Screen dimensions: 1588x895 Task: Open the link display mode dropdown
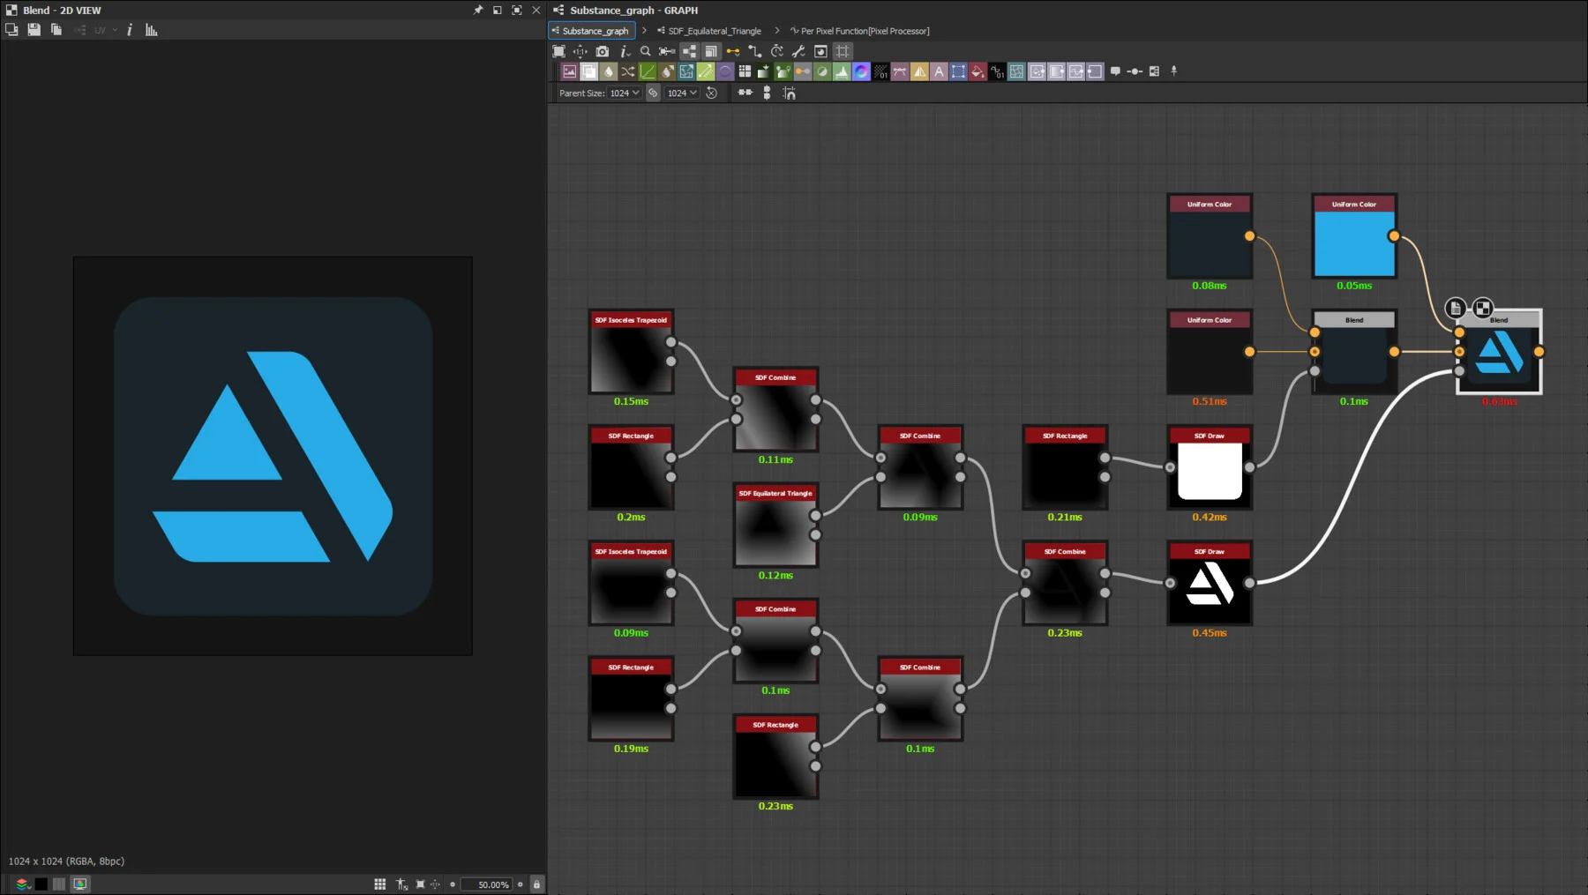coord(733,51)
